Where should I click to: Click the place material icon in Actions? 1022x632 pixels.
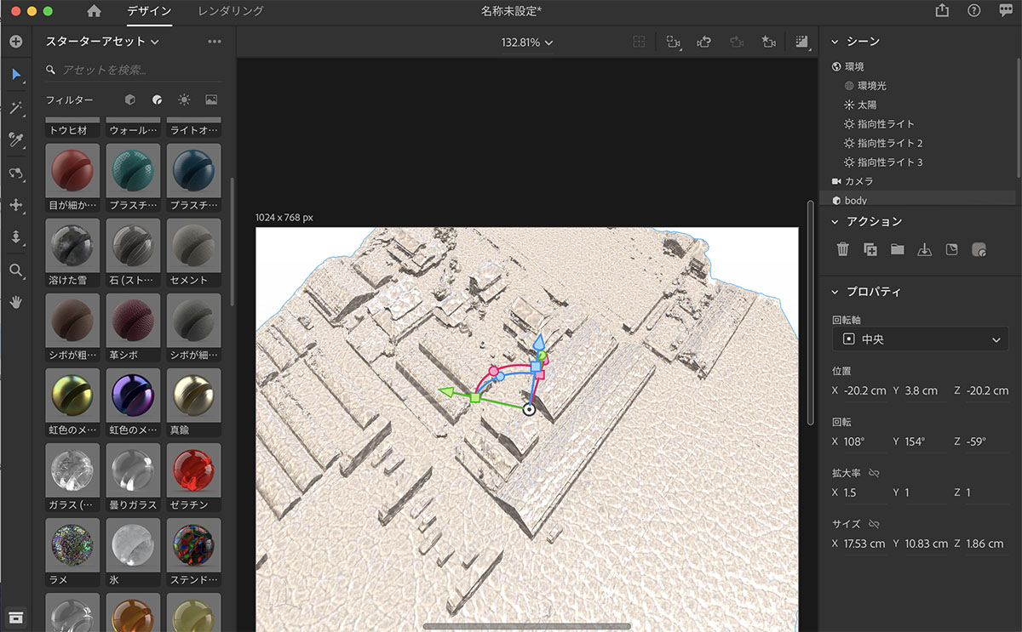(x=979, y=249)
